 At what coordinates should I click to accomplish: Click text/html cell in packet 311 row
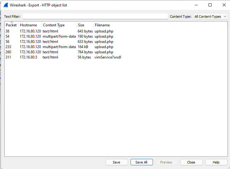pyautogui.click(x=50, y=57)
